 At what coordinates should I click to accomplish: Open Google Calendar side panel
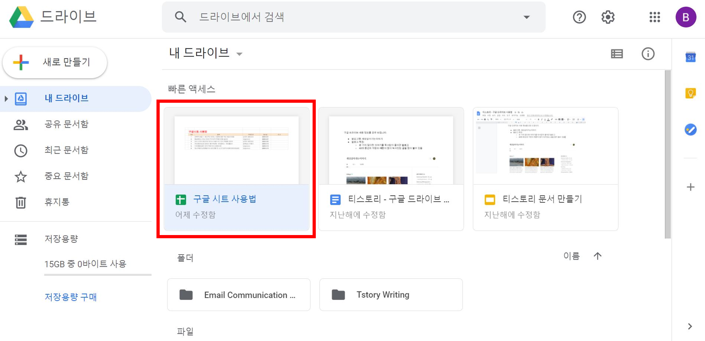691,57
